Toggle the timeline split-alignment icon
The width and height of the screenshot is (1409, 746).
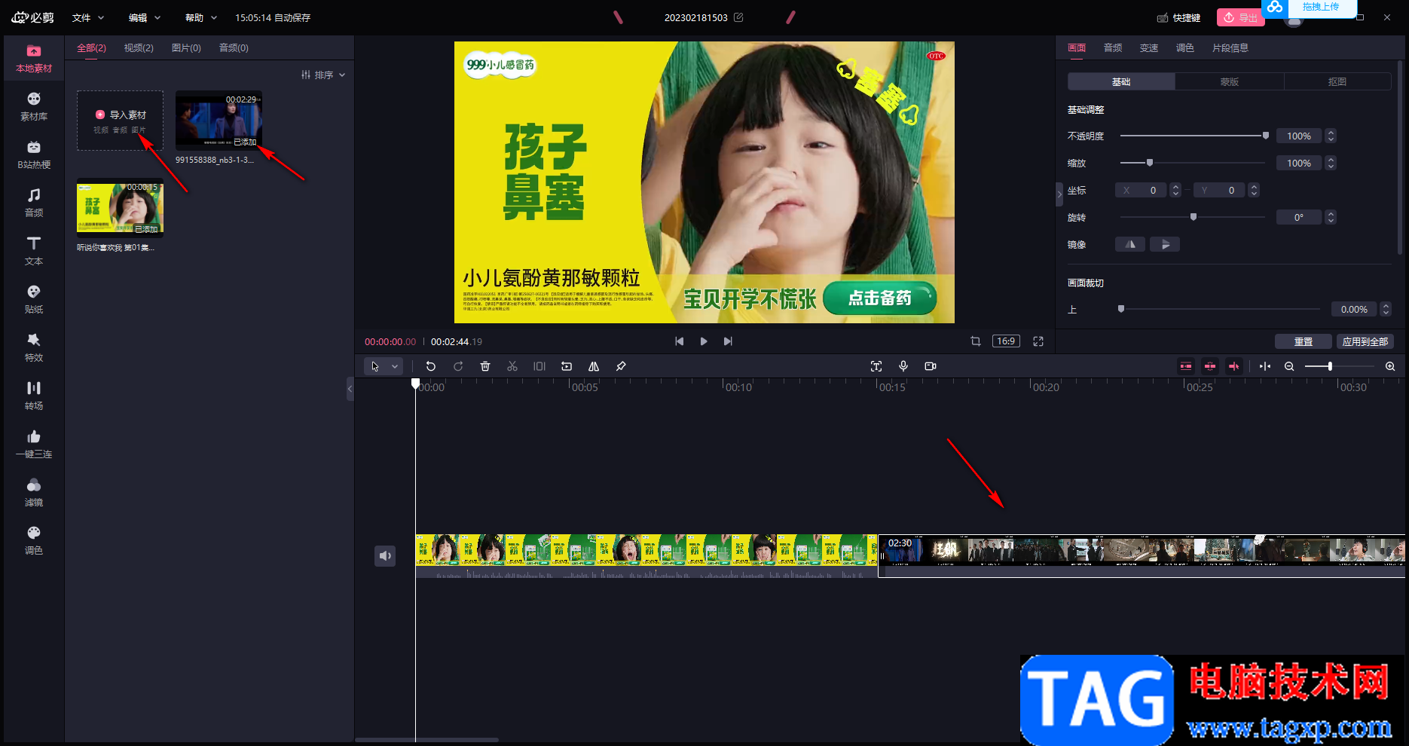[x=1265, y=366]
